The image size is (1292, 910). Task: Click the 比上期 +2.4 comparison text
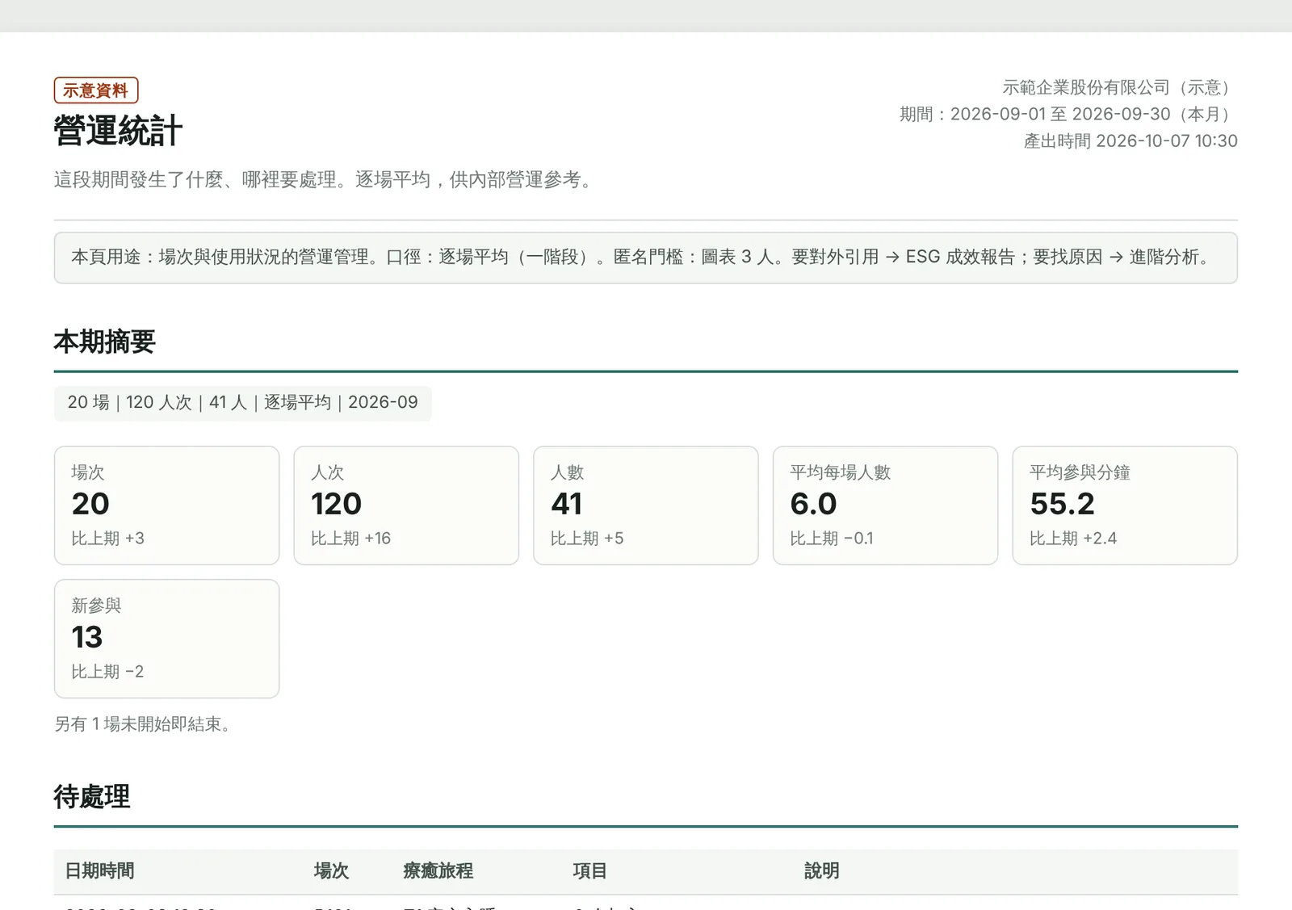click(1073, 539)
